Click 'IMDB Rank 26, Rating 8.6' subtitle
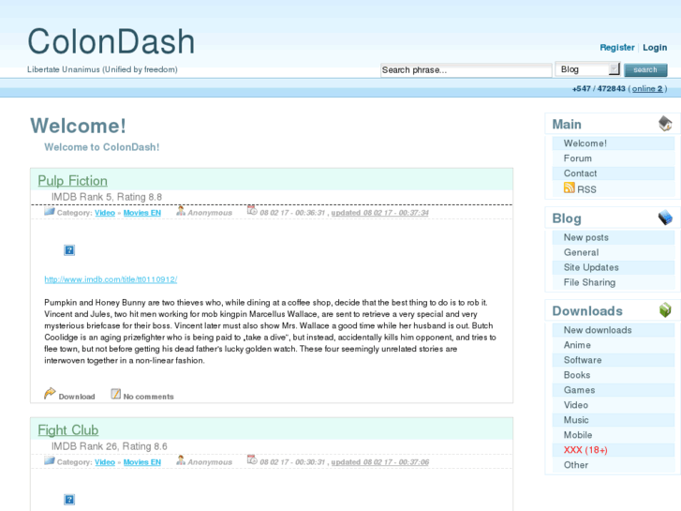This screenshot has width=681, height=511. [x=109, y=446]
